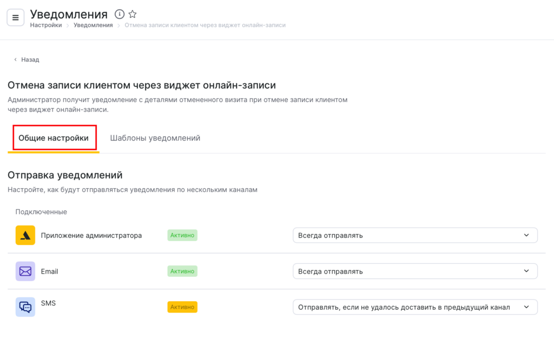
Task: Switch to Шаблоны уведомлений tab
Action: 155,138
